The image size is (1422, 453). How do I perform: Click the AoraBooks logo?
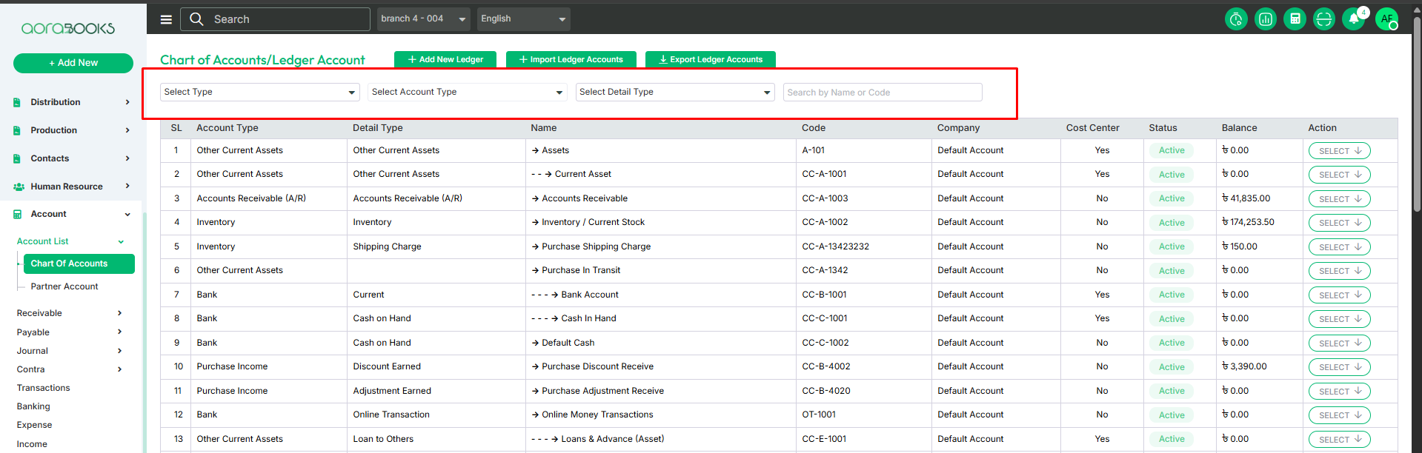coord(68,28)
